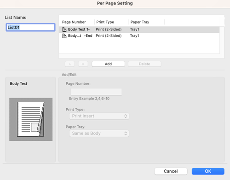The height and width of the screenshot is (180, 230).
Task: Click the page icon of Body...t -End row
Action: point(64,36)
